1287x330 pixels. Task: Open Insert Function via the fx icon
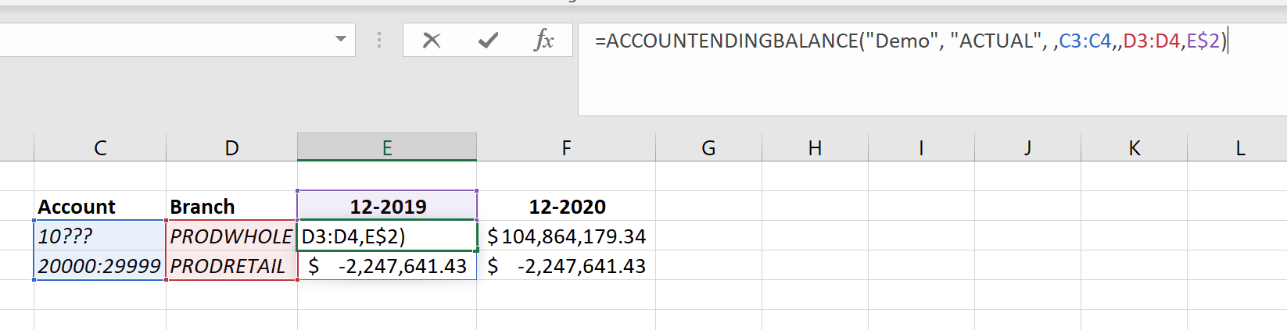tap(543, 40)
